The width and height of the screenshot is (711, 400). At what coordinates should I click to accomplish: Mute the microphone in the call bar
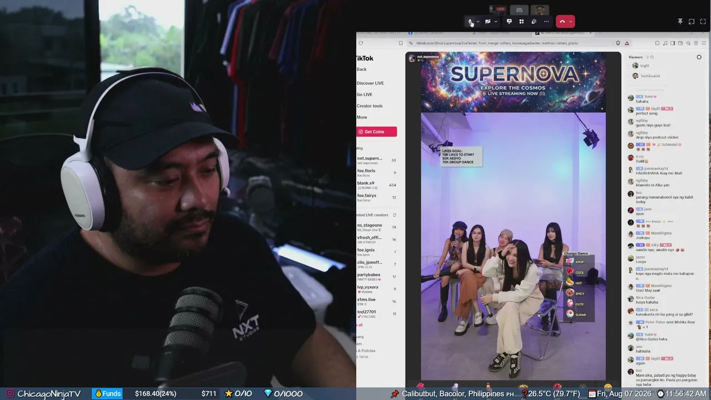[x=470, y=22]
